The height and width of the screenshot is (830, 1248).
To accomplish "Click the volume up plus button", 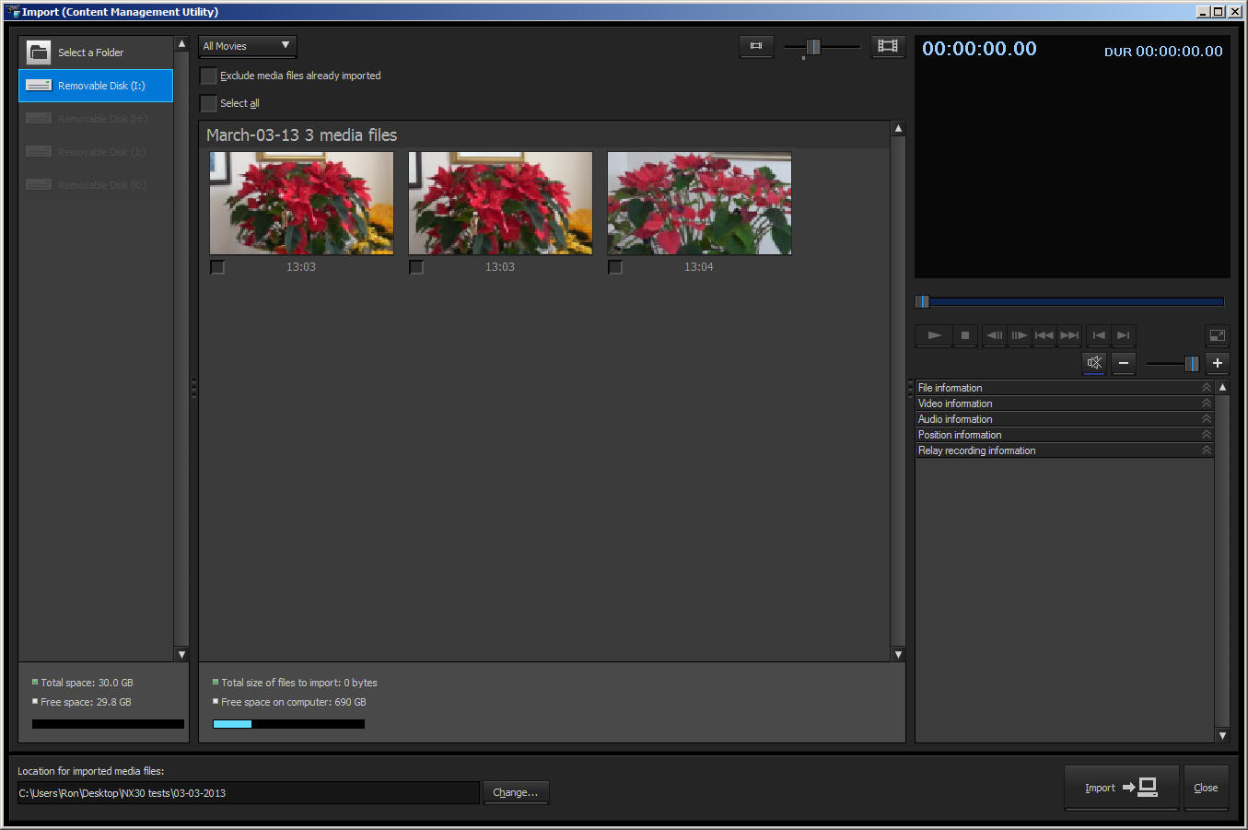I will point(1217,363).
